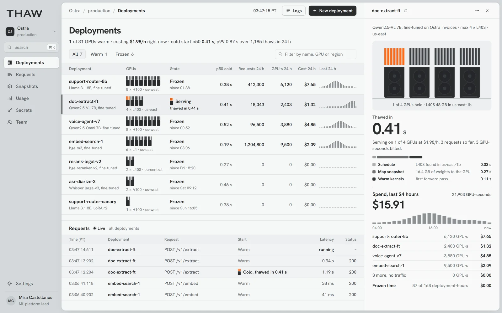Viewport: 502px width, 313px height.
Task: Click the production breadcrumb link
Action: 99,11
